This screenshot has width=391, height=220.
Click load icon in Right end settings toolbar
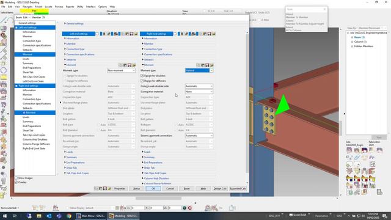click(x=214, y=34)
